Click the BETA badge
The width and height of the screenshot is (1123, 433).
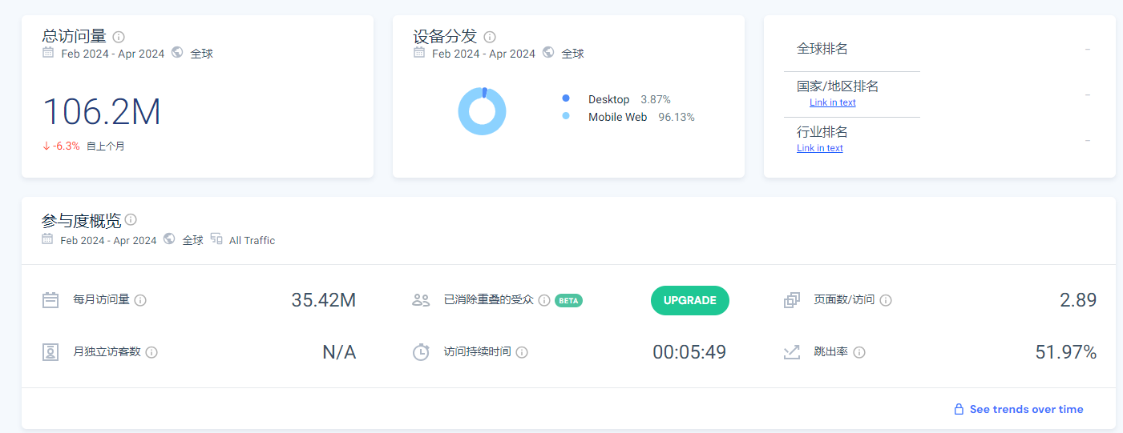tap(568, 301)
